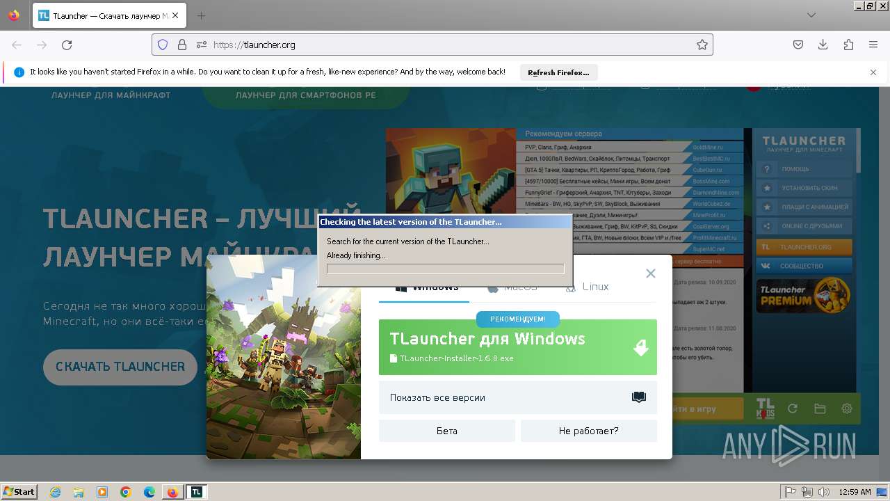Go forward using the browser forward arrow

tap(42, 45)
